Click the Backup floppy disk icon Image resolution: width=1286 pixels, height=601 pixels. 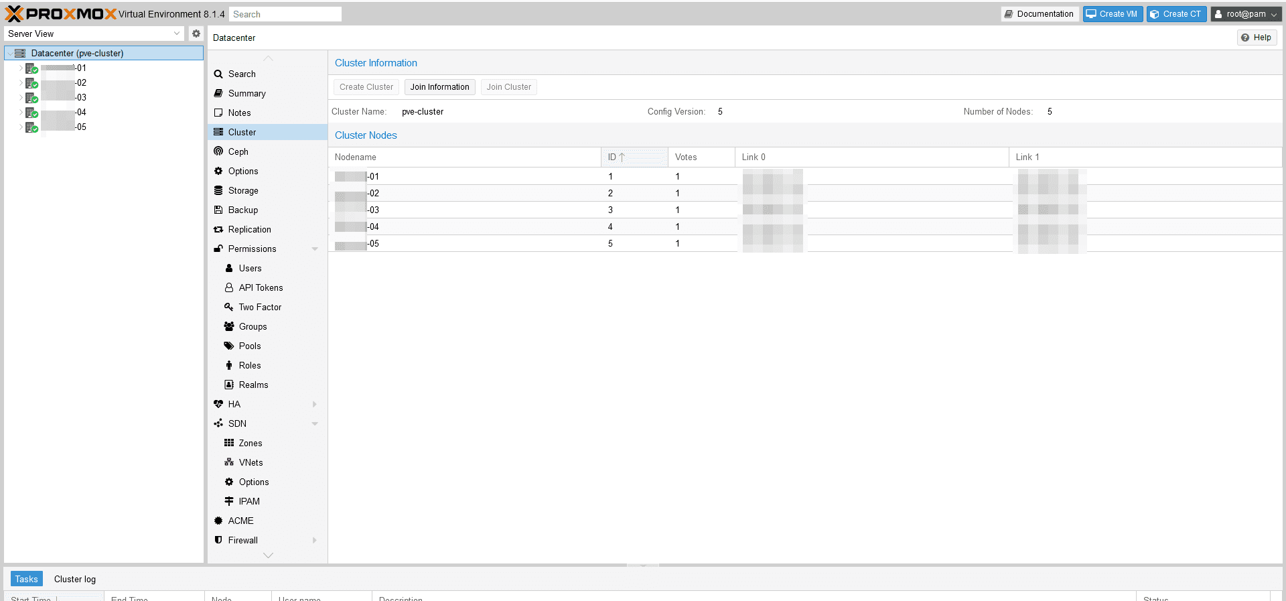[x=218, y=210]
